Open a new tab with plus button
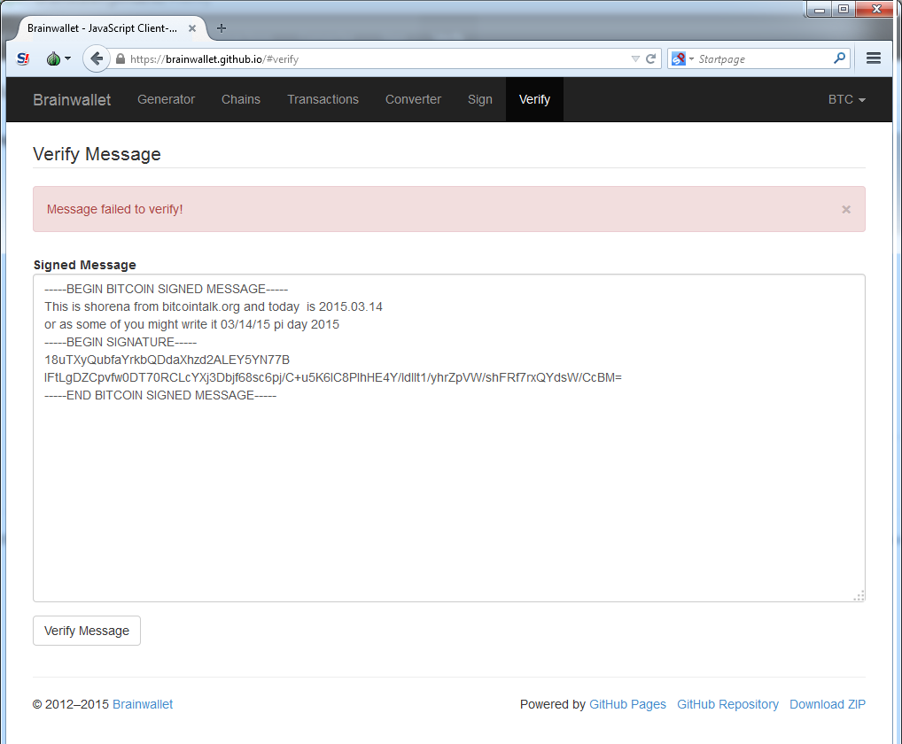The image size is (902, 744). click(x=221, y=28)
